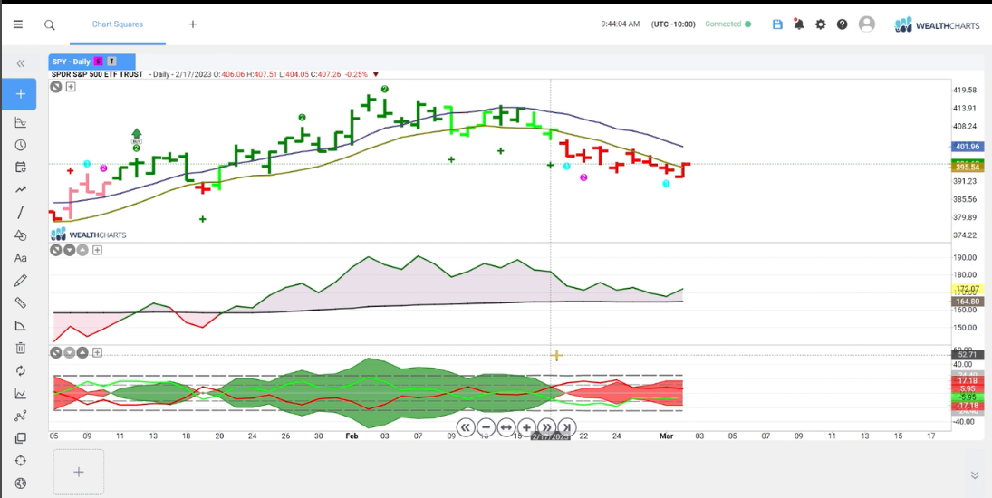Open the user account avatar
This screenshot has height=498, width=992.
(x=867, y=24)
